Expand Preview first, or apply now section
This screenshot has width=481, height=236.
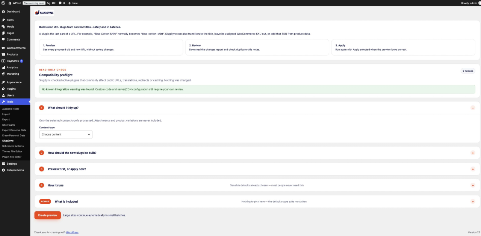473,169
